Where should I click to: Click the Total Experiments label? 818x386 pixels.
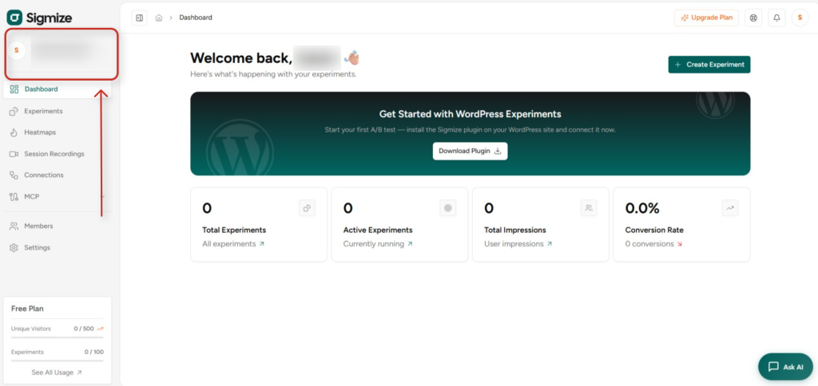pyautogui.click(x=234, y=230)
